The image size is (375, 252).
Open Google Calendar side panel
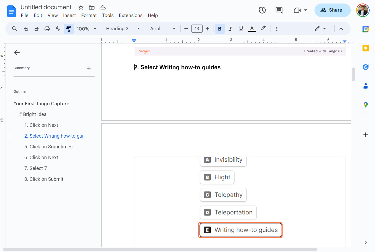coord(366,29)
